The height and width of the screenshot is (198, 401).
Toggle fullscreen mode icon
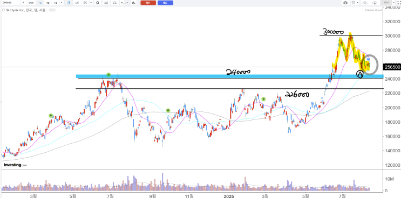(x=399, y=3)
